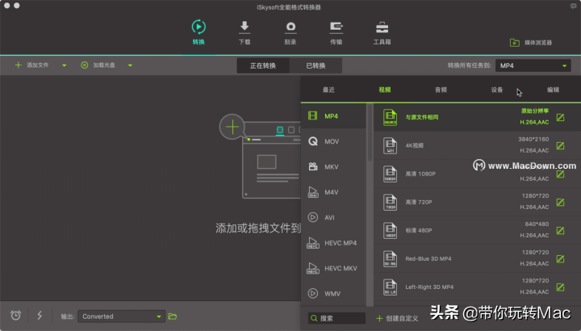Edit settings for the Red-Blue 3D MP4 preset
This screenshot has width=581, height=331.
coord(560,258)
